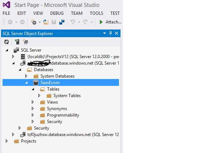Click the New Web Site toolbar icon
The image size is (217, 153).
pos(34,22)
